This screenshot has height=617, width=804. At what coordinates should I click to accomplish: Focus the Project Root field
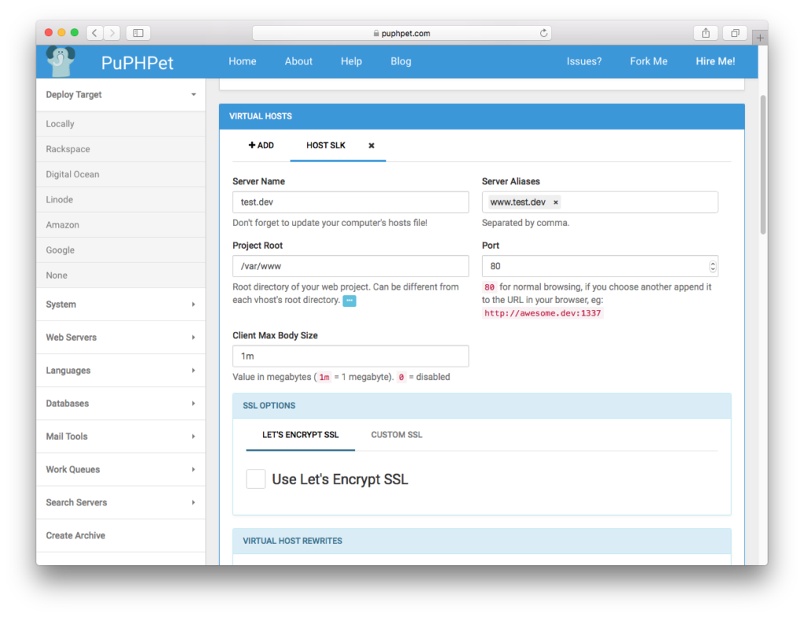[x=350, y=266]
